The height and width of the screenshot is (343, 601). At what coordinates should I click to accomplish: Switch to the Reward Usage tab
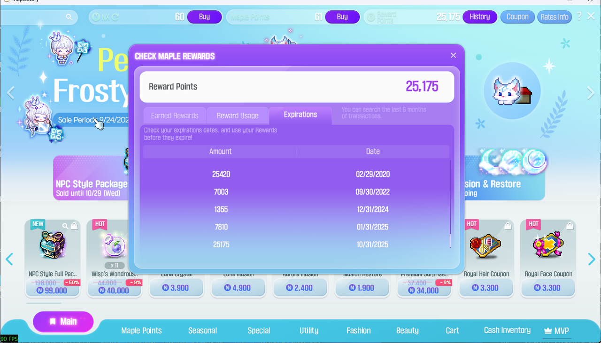coord(238,115)
